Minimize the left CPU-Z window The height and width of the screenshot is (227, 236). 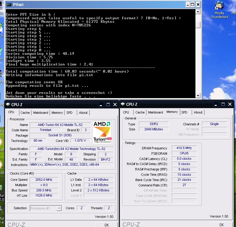(x=101, y=105)
